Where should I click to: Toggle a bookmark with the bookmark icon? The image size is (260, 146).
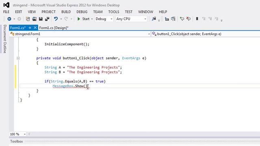197,19
